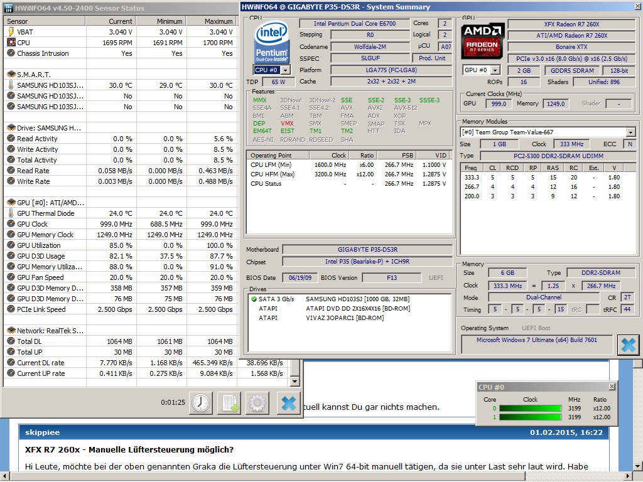Click the CPU fan sensor icon

[11, 43]
